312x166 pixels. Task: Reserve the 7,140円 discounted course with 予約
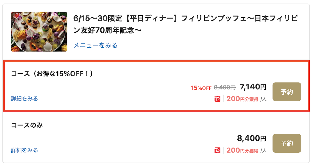pyautogui.click(x=287, y=92)
